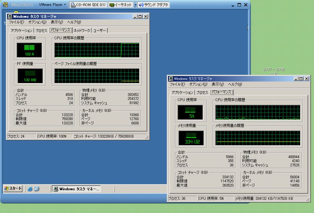314x213 pixels.
Task: Click status bar メモリ使用量: 334132 KB/1147520 KB
Action: (x=264, y=198)
